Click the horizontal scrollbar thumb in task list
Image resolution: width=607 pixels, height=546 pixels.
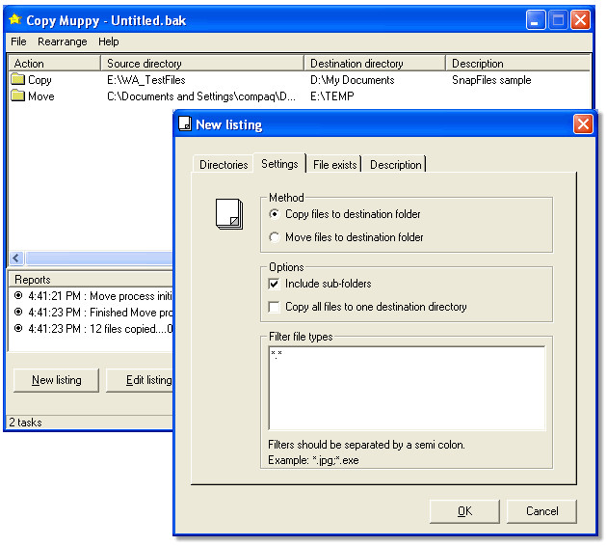(99, 258)
